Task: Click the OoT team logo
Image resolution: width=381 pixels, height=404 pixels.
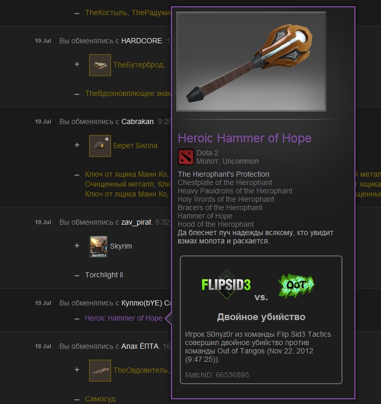Action: (x=296, y=285)
